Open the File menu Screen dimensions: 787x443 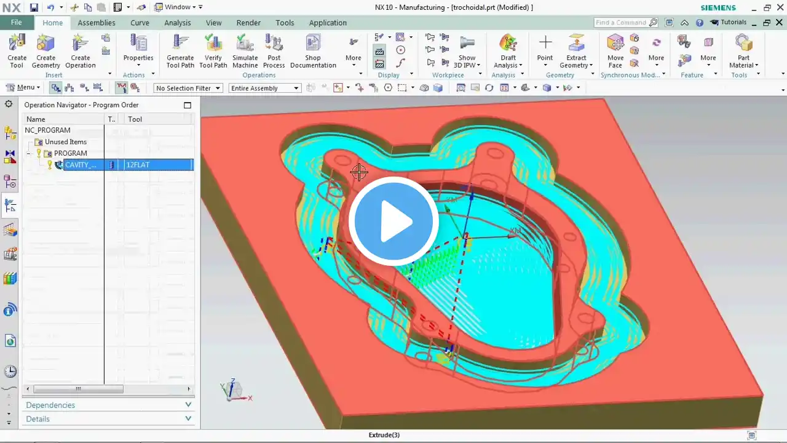[x=17, y=22]
